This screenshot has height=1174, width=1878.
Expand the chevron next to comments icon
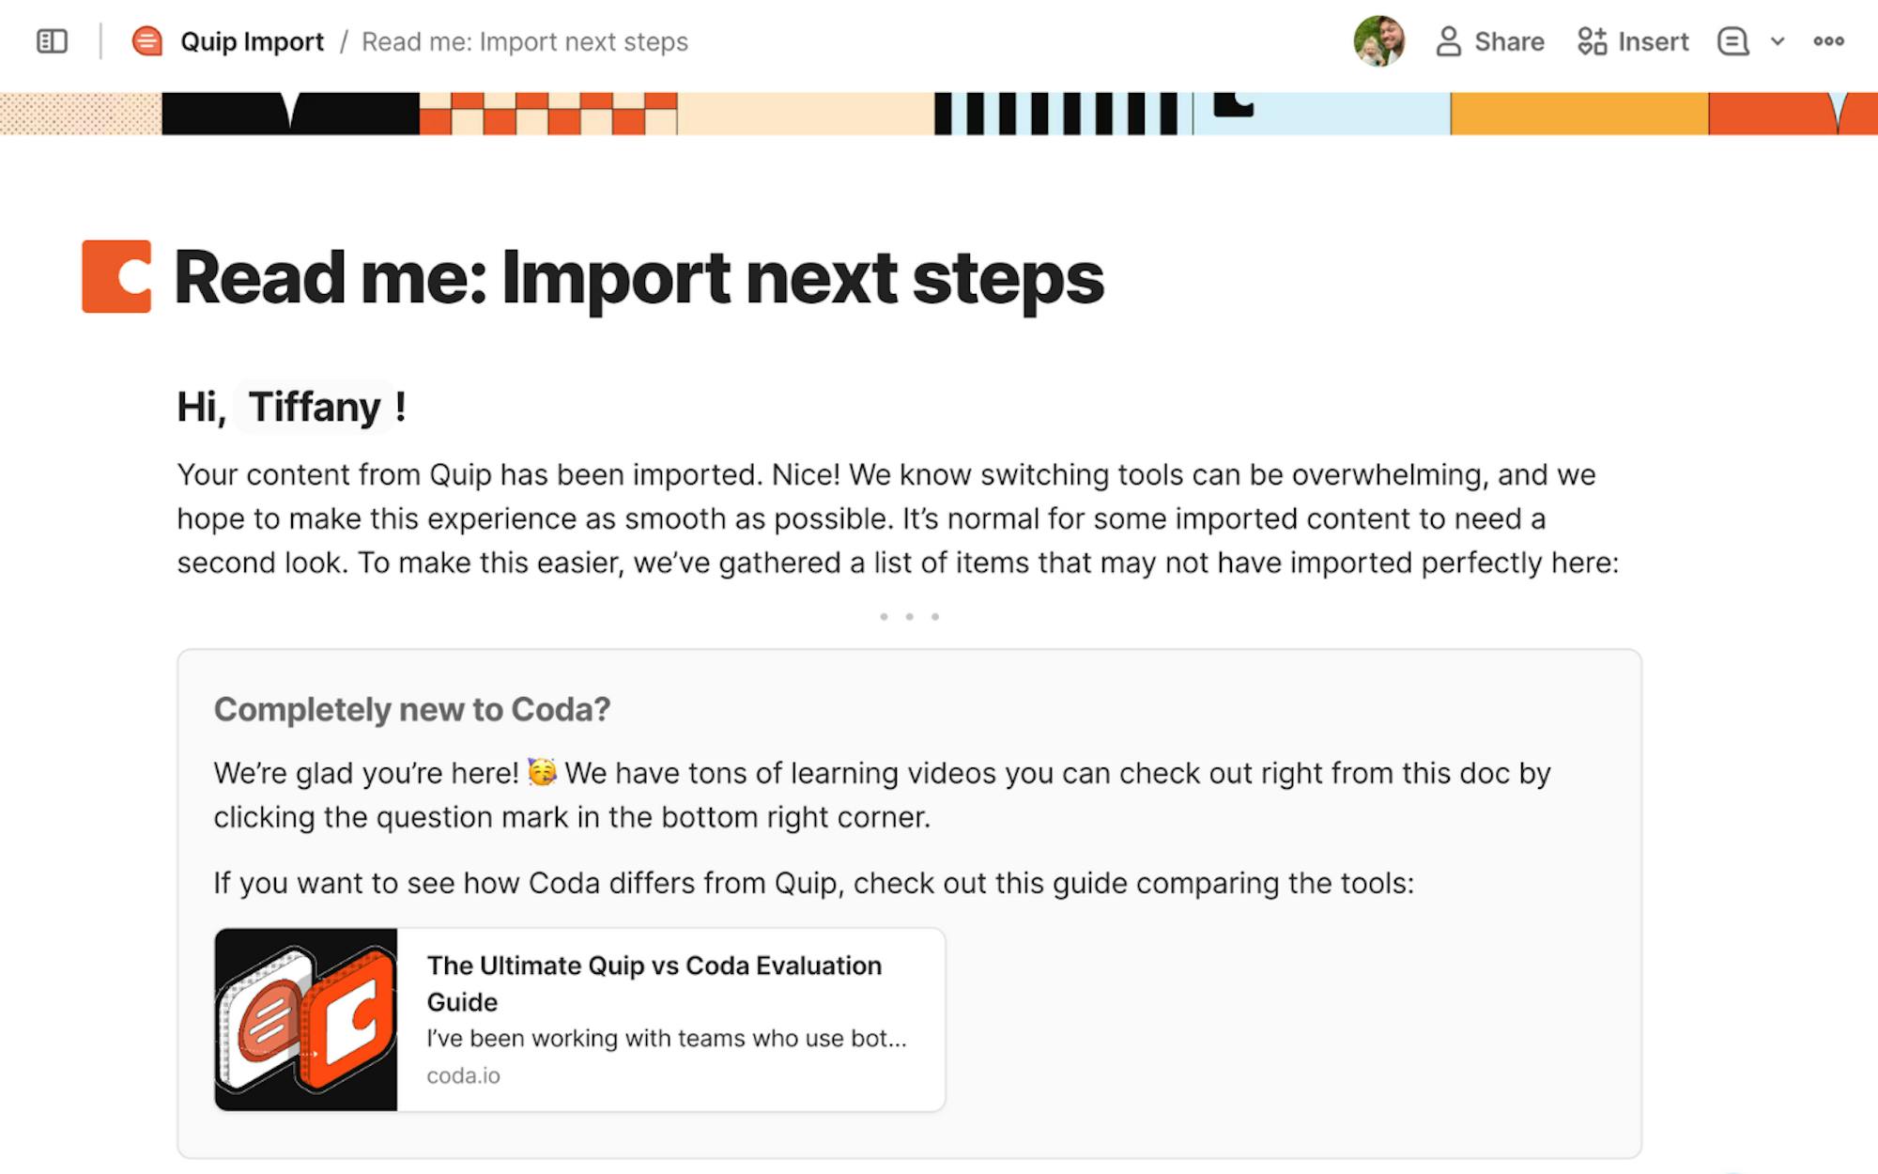(x=1778, y=41)
